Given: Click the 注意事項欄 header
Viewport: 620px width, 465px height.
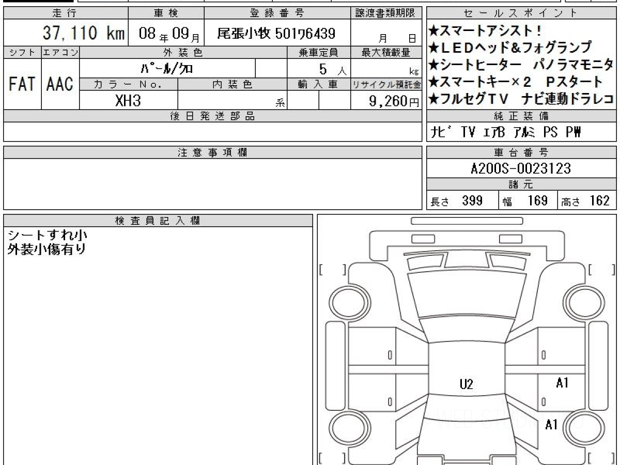Looking at the screenshot, I should point(212,152).
